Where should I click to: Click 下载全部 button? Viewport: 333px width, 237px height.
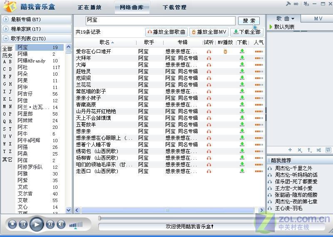point(247,32)
